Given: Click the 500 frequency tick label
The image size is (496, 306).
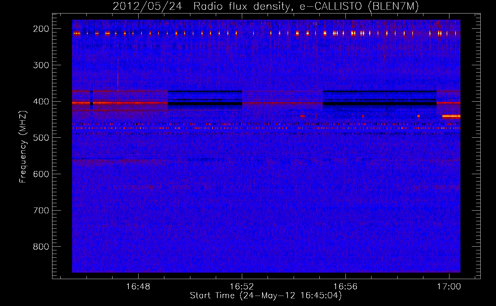Looking at the screenshot, I should click(41, 138).
